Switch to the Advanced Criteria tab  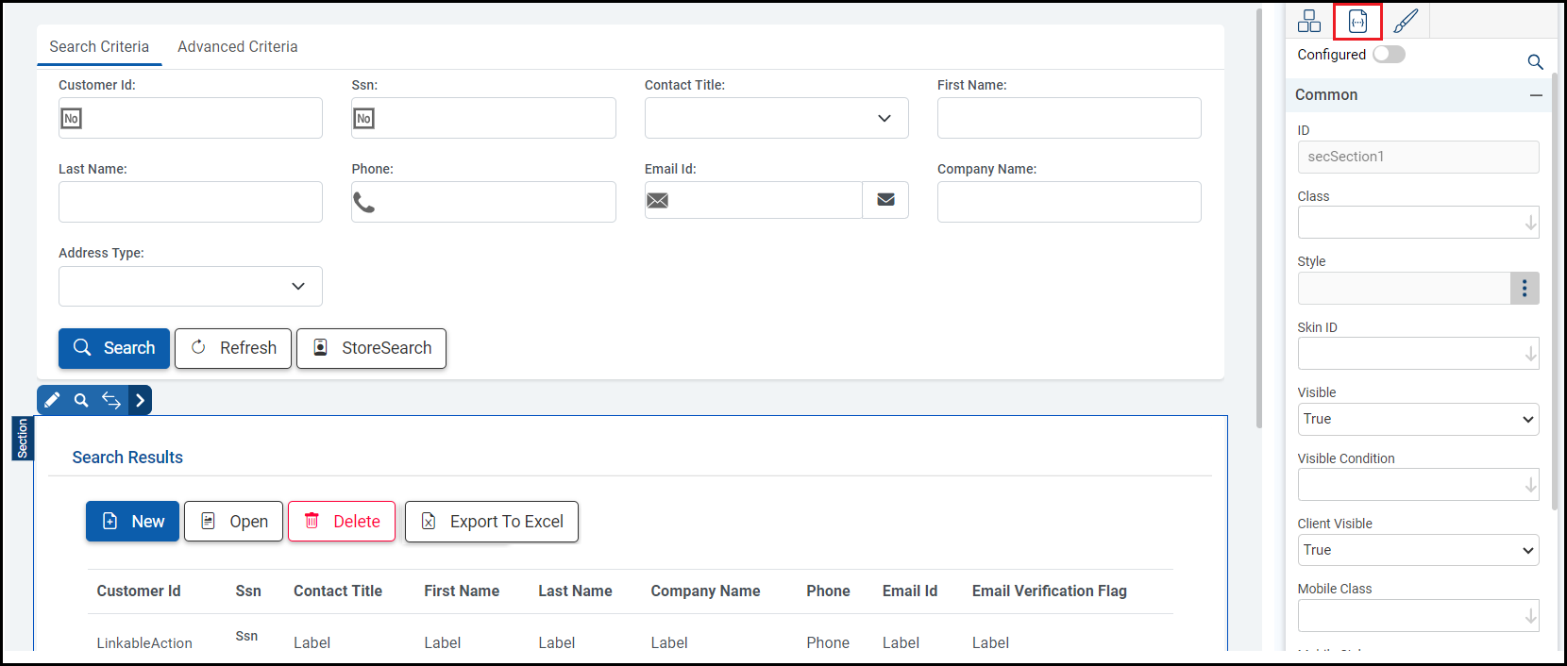click(x=238, y=47)
